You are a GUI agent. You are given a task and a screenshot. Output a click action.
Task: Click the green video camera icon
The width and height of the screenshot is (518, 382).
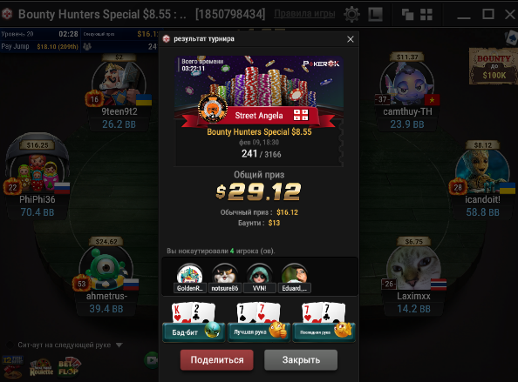pos(151,359)
